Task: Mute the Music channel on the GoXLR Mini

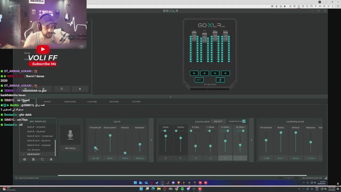Action: [x=215, y=73]
